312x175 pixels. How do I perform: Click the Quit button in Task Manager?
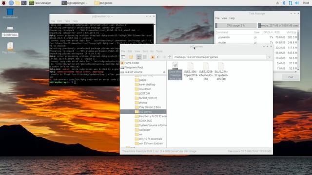(x=291, y=77)
